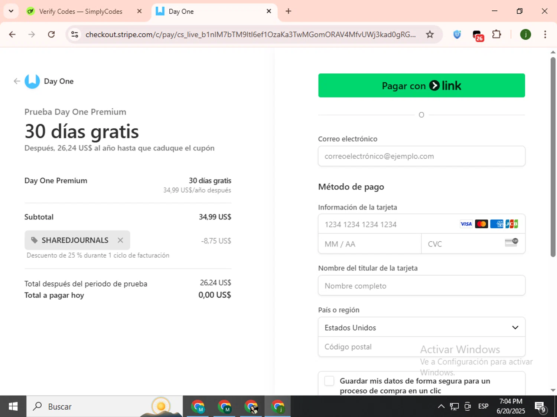
Task: Click the Buscar taskbar search box
Action: tap(105, 406)
